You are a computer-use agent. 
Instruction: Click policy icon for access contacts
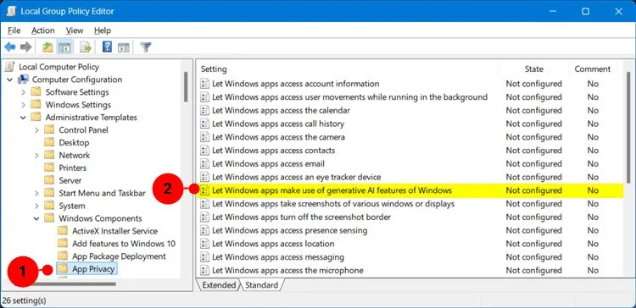tap(205, 151)
